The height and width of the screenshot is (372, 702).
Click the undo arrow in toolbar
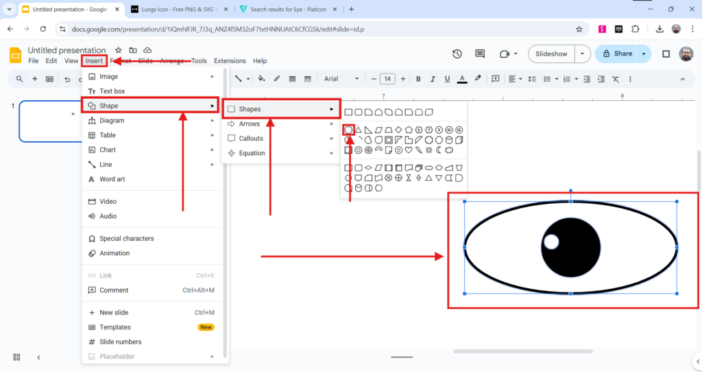[67, 79]
